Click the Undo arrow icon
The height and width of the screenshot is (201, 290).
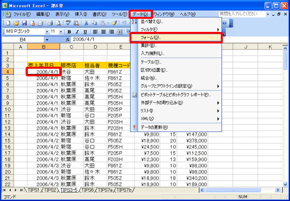[124, 23]
